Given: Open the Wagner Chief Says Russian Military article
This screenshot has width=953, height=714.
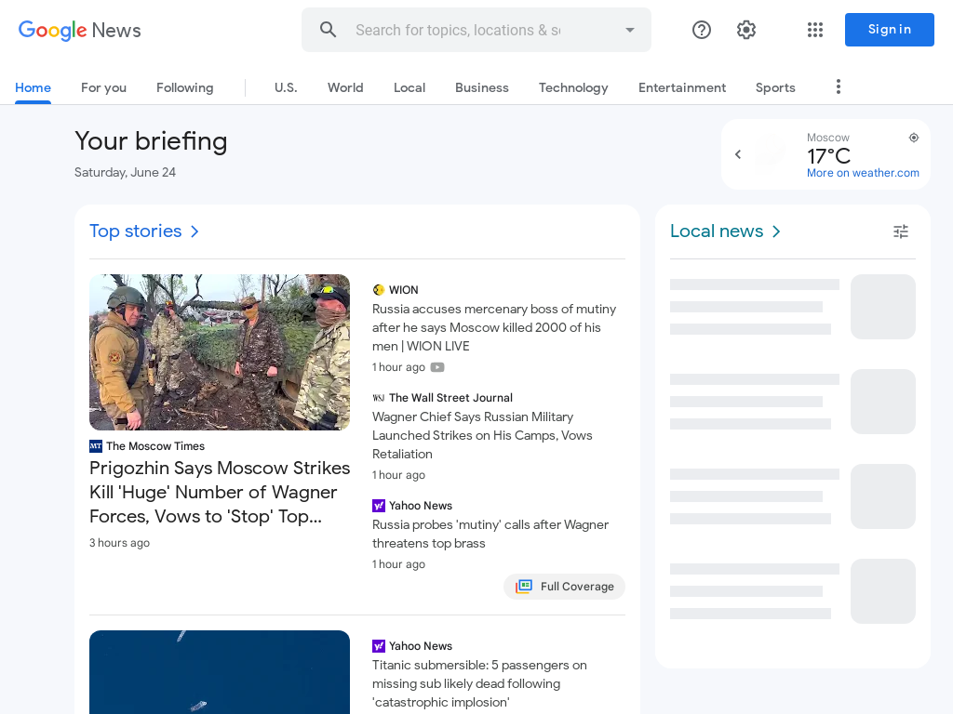Looking at the screenshot, I should pos(482,435).
